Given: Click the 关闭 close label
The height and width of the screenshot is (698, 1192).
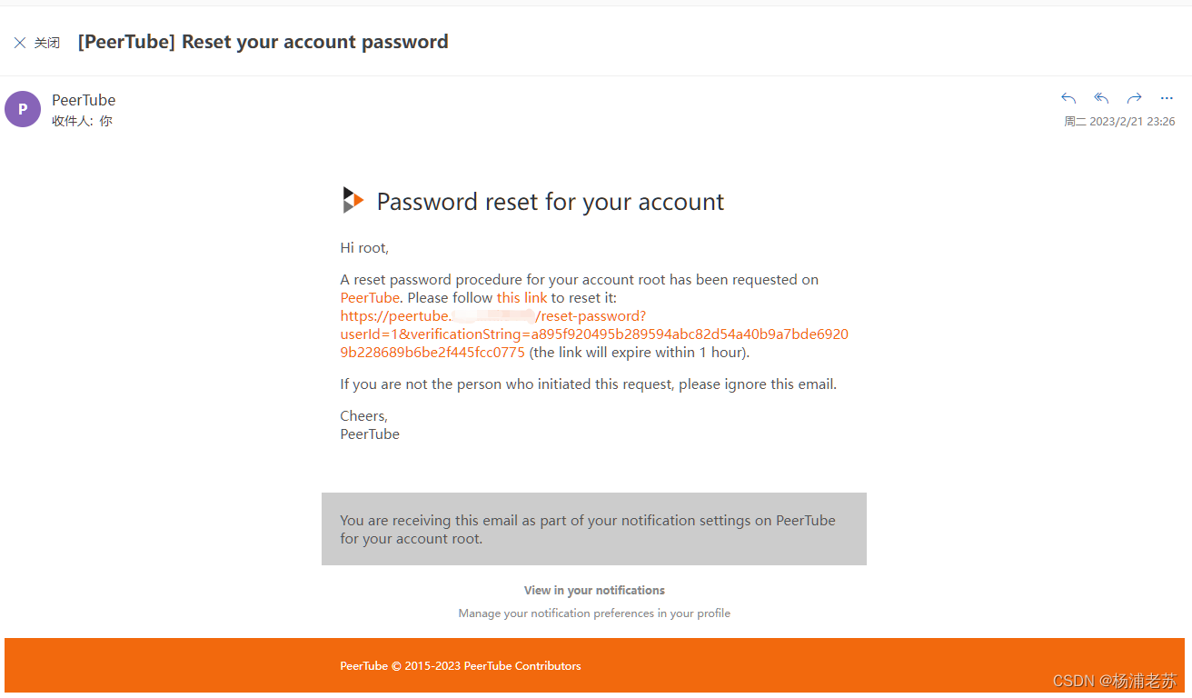Looking at the screenshot, I should [x=47, y=43].
